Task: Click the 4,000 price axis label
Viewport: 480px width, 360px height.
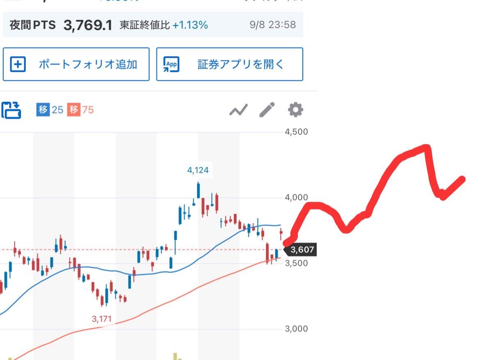Action: tap(297, 198)
